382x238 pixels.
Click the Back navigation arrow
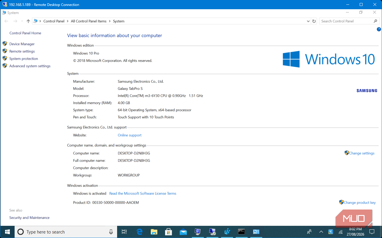tap(6, 21)
